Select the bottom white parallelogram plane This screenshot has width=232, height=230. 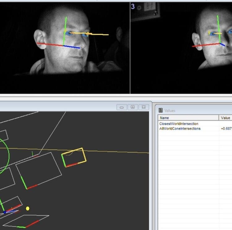coord(26,221)
